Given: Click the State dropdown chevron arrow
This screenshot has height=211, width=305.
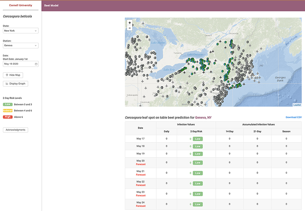Looking at the screenshot, I should [x=36, y=31].
